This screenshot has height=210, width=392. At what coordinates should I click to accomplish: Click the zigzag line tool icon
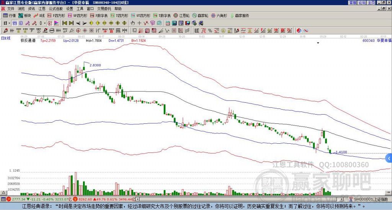point(167,31)
